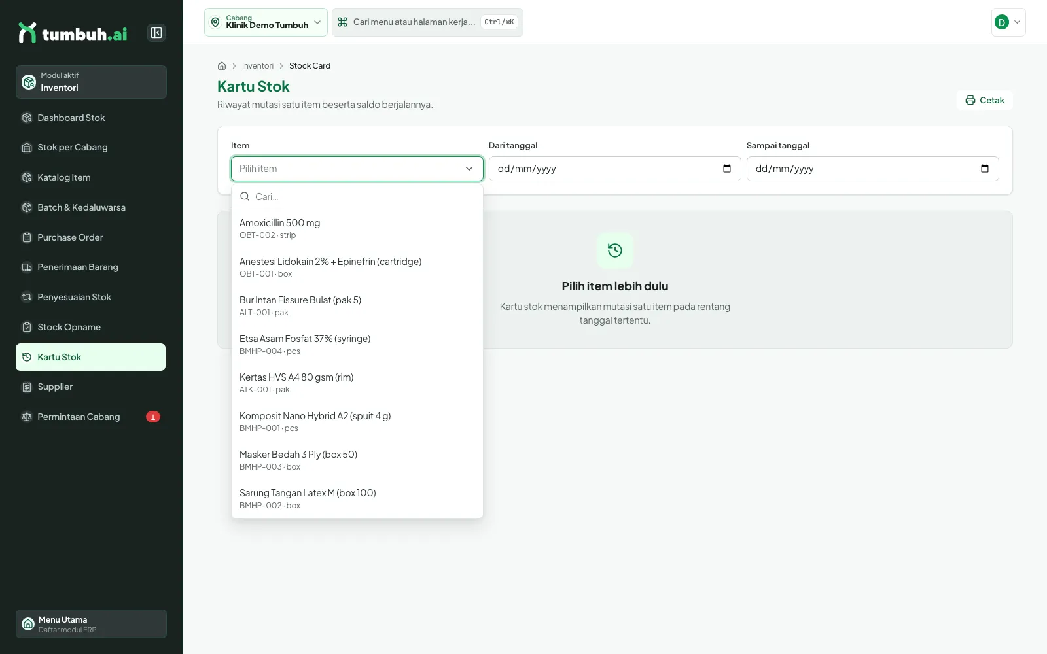Click the red notification badge 1
Image resolution: width=1047 pixels, height=654 pixels.
point(153,417)
